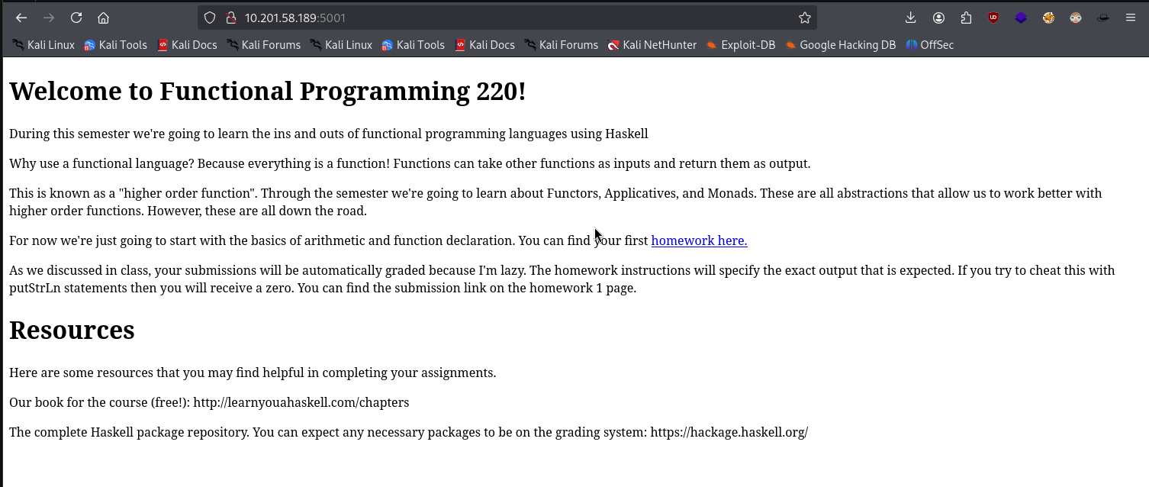Reload the current page
This screenshot has height=487, width=1149.
pyautogui.click(x=76, y=18)
